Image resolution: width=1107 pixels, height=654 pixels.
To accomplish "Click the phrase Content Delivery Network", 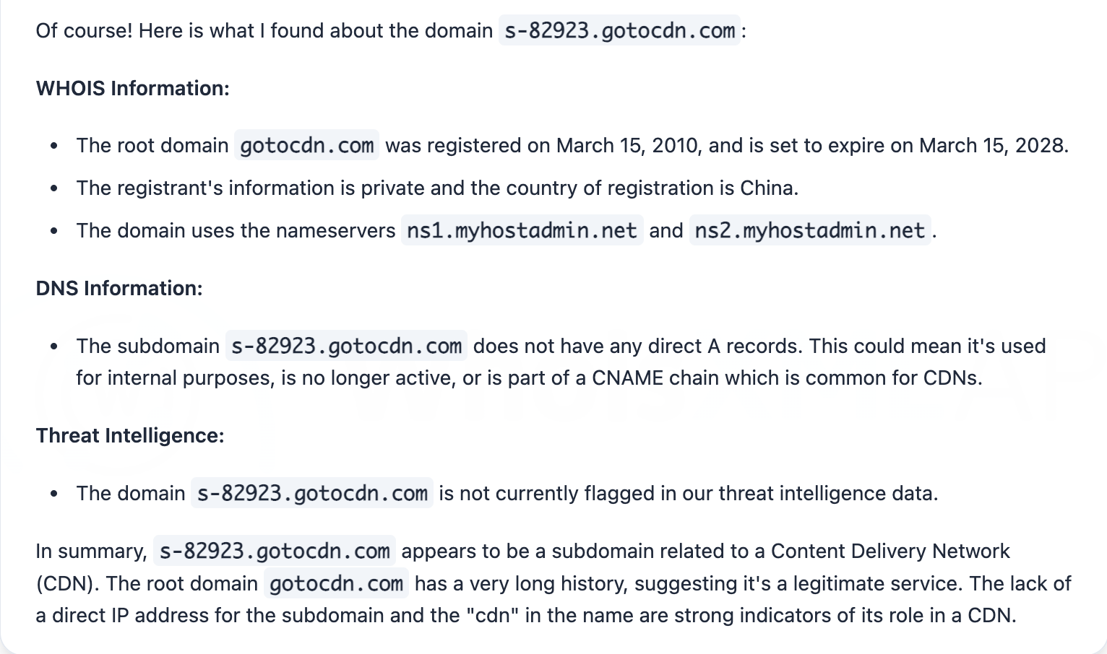I will tap(890, 551).
